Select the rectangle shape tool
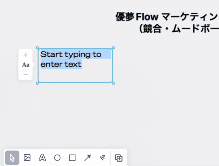Screen dimensions: 219x166 pyautogui.click(x=72, y=158)
